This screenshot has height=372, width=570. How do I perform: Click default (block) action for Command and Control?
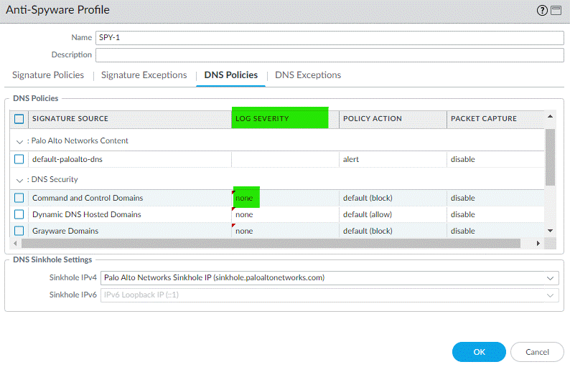(368, 198)
